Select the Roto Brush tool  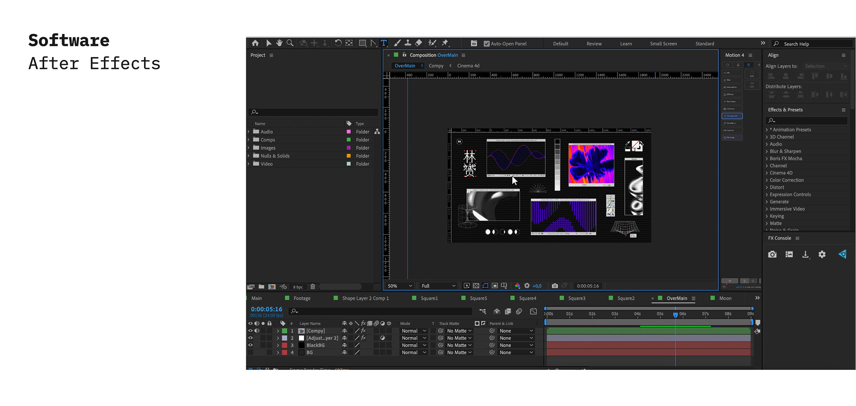(432, 43)
